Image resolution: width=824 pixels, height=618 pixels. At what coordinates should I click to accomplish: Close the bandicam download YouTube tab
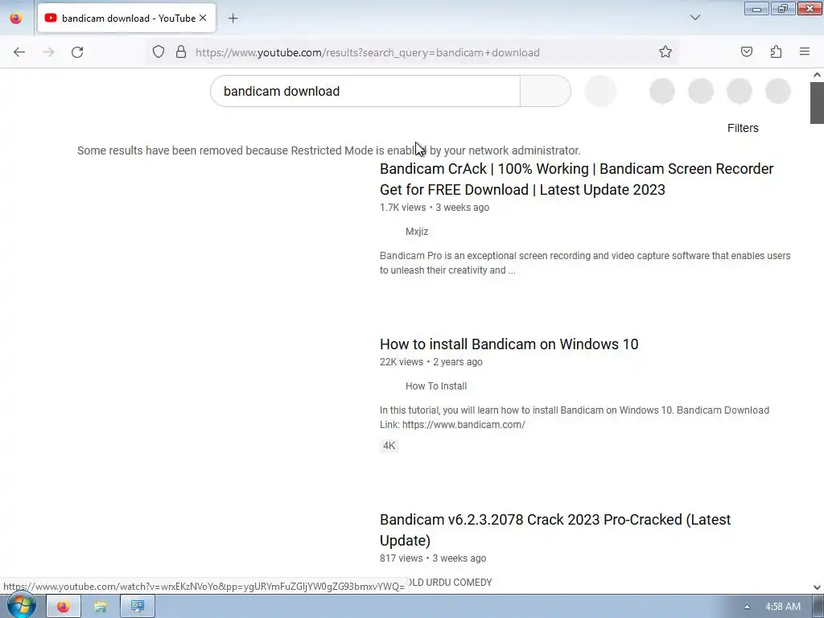pyautogui.click(x=203, y=18)
